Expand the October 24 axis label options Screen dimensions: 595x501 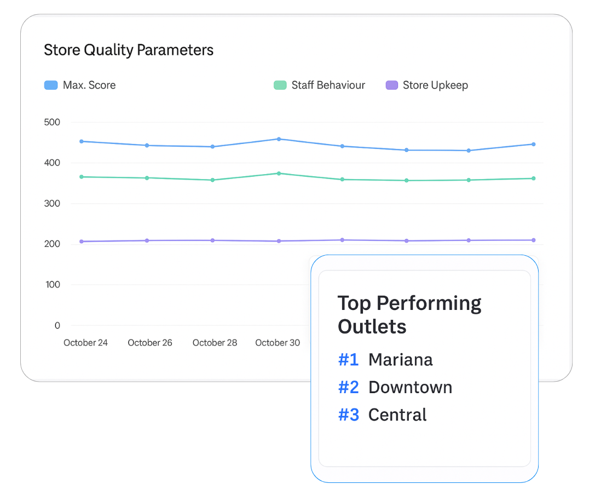pyautogui.click(x=85, y=342)
